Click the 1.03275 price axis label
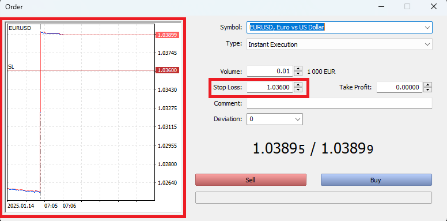 [168, 108]
